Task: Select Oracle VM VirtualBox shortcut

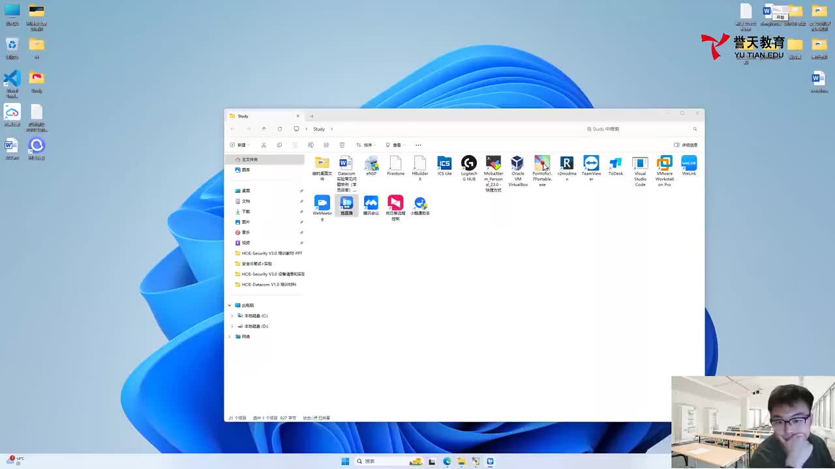Action: coord(518,171)
